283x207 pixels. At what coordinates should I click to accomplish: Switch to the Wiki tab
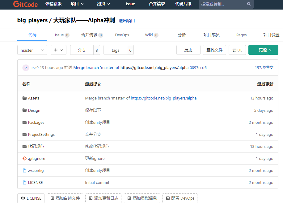tap(151, 35)
